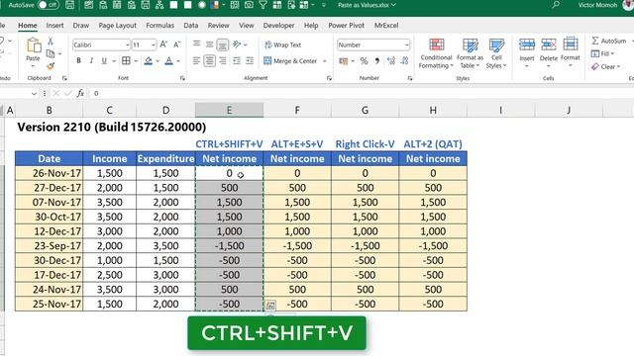The height and width of the screenshot is (356, 634).
Task: Open the Number format dropdown
Action: pos(406,45)
